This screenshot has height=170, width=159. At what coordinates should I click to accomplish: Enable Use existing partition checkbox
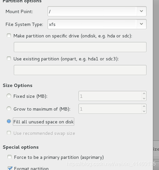pyautogui.click(x=9, y=58)
